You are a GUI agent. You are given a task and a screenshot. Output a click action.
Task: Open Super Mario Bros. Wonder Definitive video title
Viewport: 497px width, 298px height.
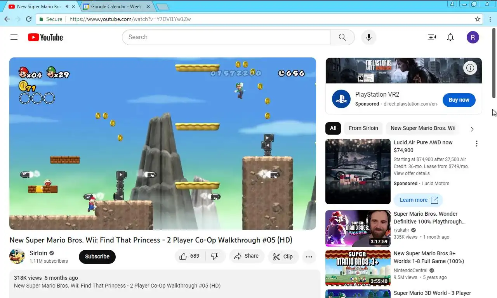click(429, 218)
